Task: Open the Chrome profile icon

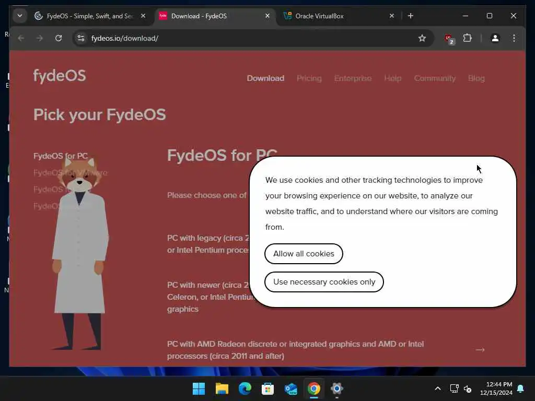Action: pyautogui.click(x=495, y=38)
